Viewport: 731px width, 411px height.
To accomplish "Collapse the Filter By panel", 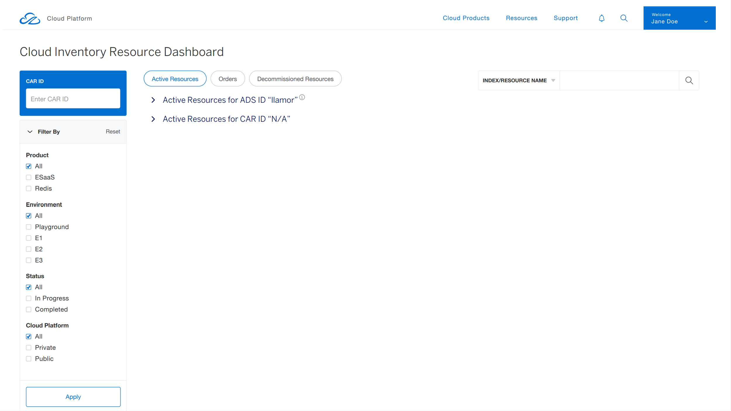I will click(30, 132).
